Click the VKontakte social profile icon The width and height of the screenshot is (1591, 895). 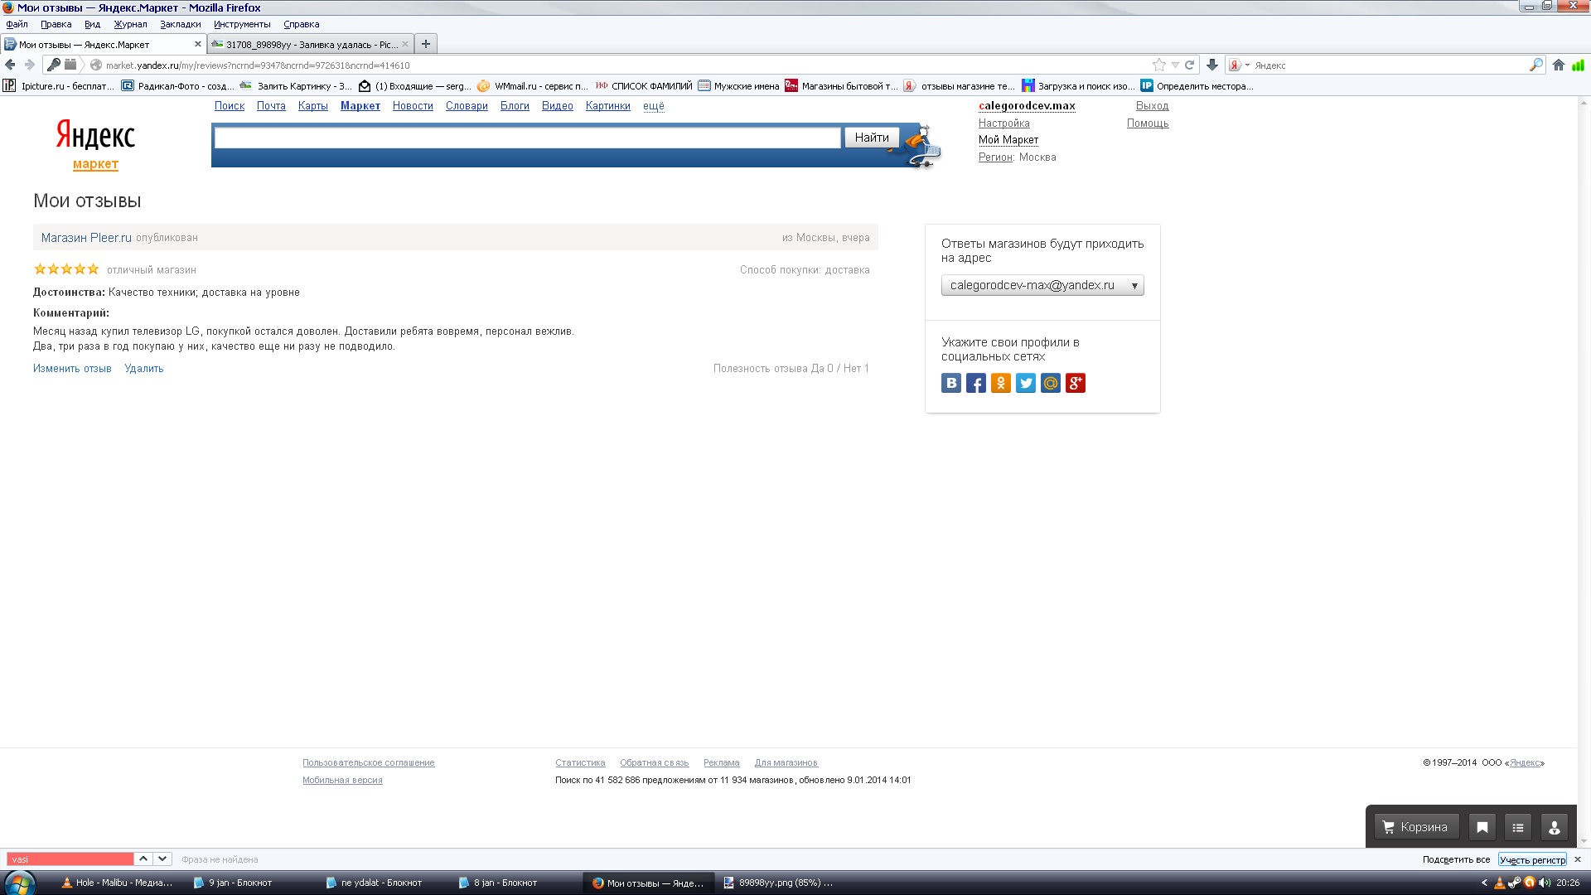950,383
